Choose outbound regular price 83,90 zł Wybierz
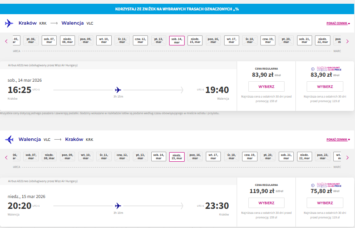Viewport: 355px width, 228px height. [266, 87]
